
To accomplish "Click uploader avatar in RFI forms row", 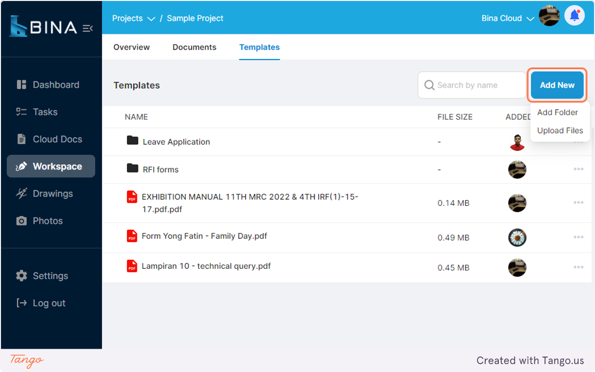I will click(x=517, y=170).
